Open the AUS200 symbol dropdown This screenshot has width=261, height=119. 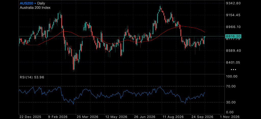pyautogui.click(x=28, y=3)
